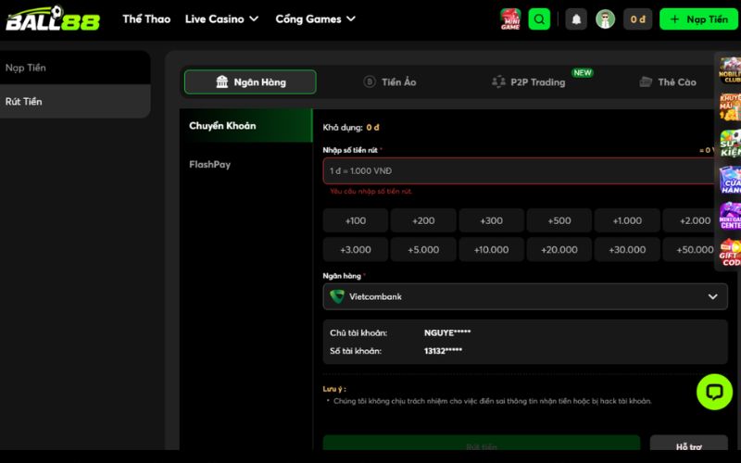Click the user avatar icon
The image size is (741, 463).
click(x=605, y=19)
